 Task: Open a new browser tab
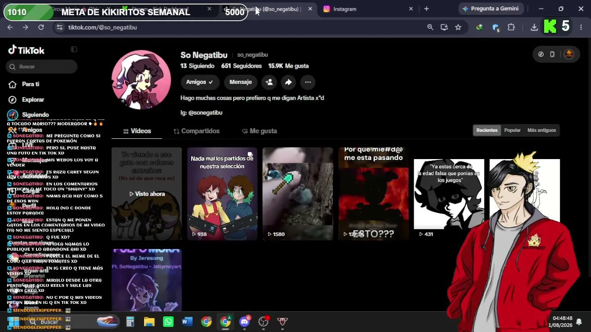(427, 9)
